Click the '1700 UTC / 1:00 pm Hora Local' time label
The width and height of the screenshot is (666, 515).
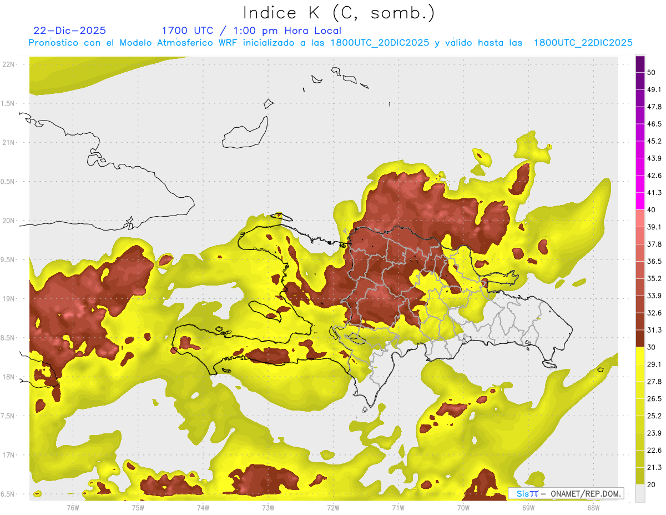point(251,31)
